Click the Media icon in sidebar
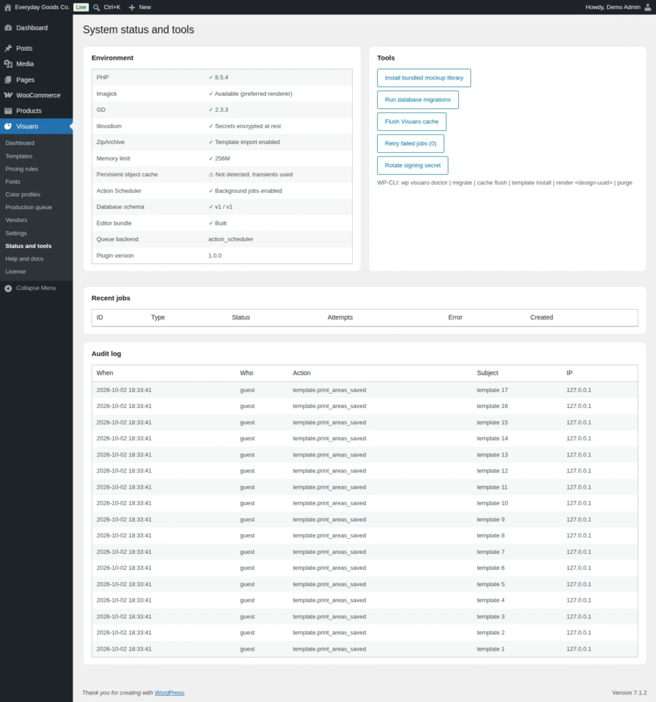The height and width of the screenshot is (702, 656). tap(8, 64)
